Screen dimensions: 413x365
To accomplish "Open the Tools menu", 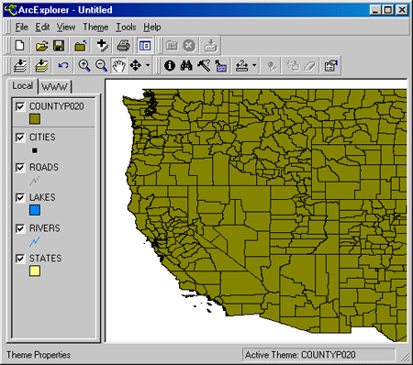I will point(126,28).
